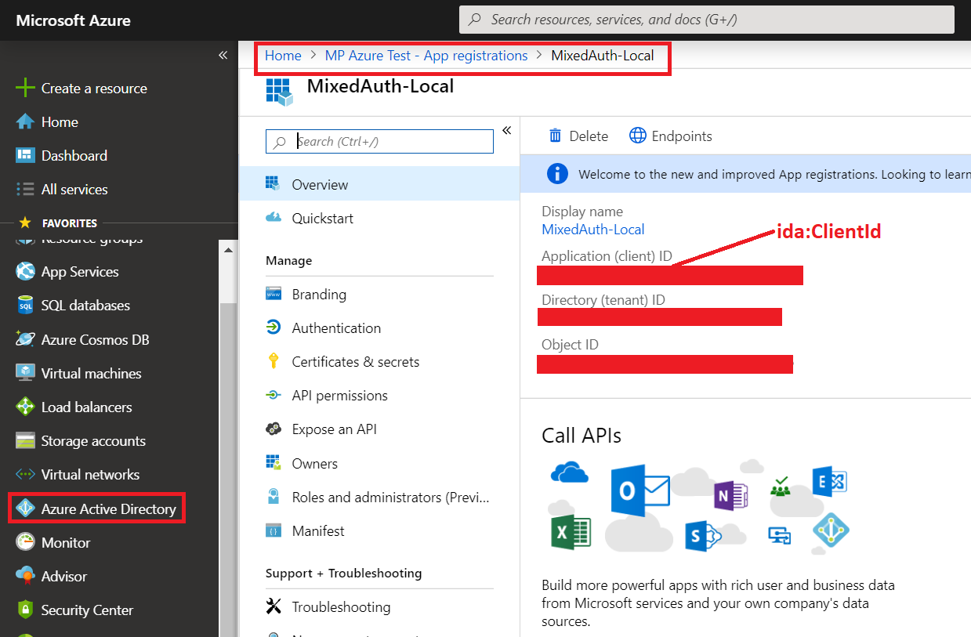Click the Manifest braces icon
This screenshot has width=971, height=637.
(x=273, y=530)
